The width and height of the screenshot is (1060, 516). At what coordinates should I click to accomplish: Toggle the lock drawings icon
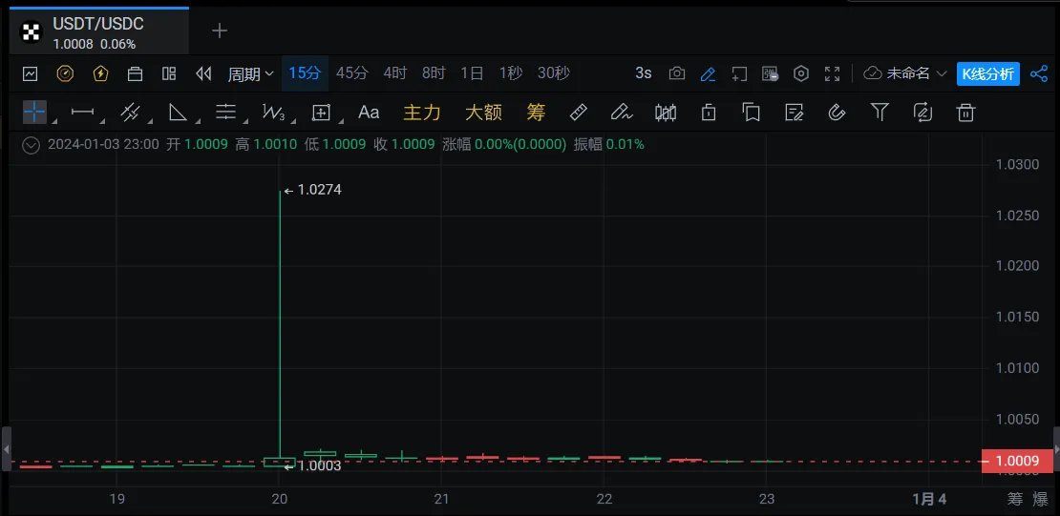tap(709, 113)
